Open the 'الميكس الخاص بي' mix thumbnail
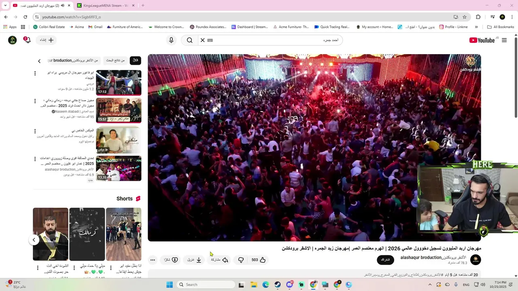518x291 pixels. click(x=119, y=140)
